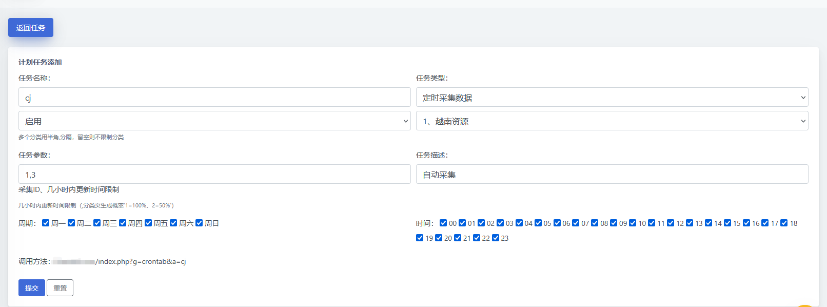Expand the 启用 status dropdown
Viewport: 827px width, 307px height.
coord(214,121)
